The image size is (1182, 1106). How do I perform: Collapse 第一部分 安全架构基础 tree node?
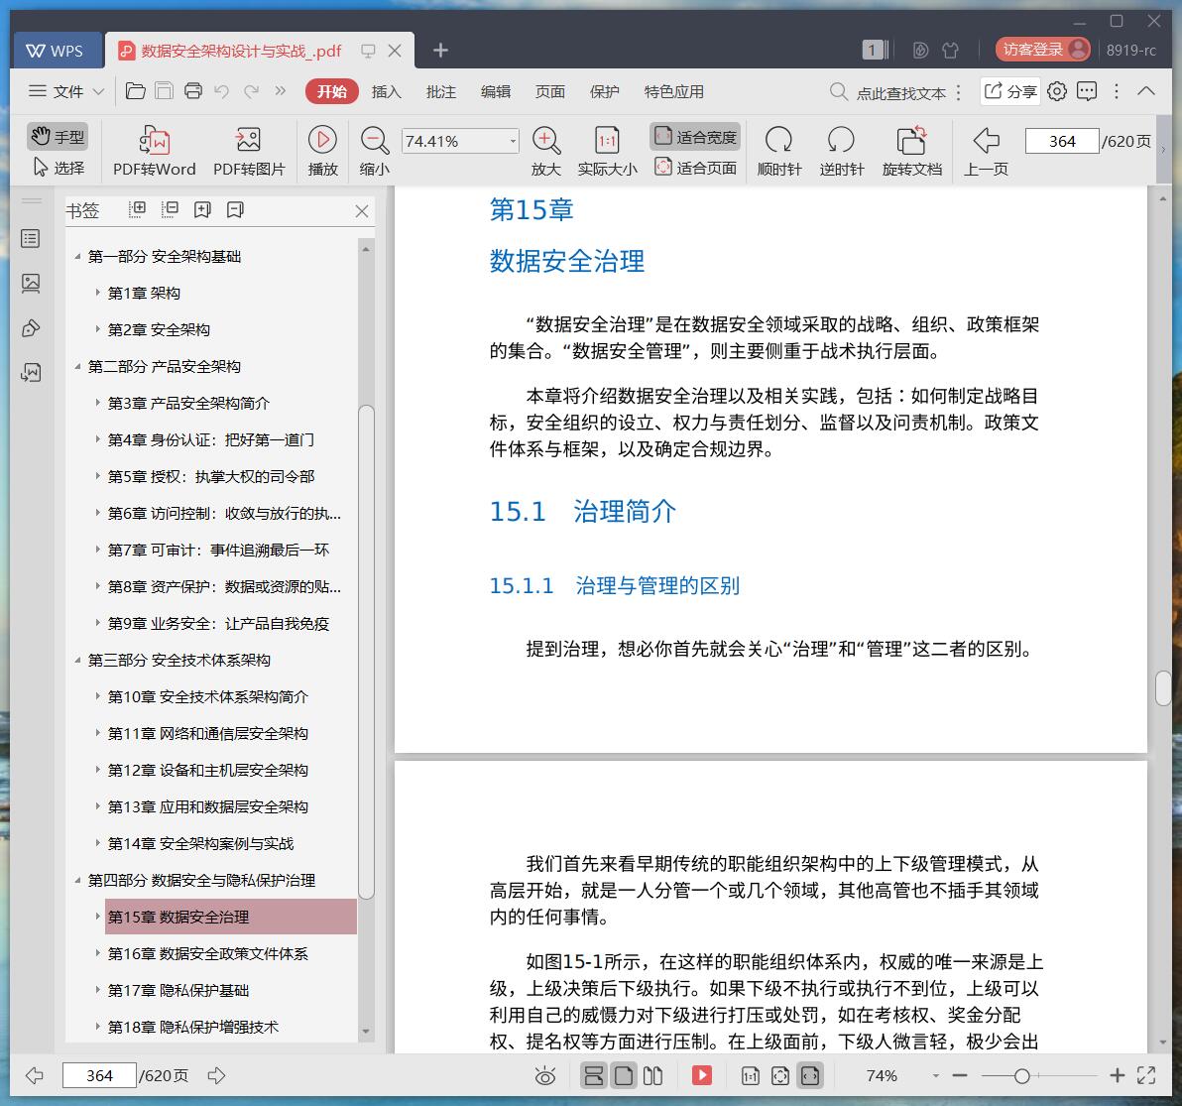coord(77,257)
